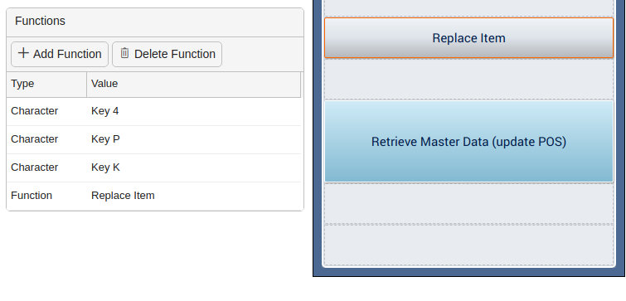Screen dimensions: 626x301
Task: Select the Replace Item function row
Action: [x=153, y=196]
